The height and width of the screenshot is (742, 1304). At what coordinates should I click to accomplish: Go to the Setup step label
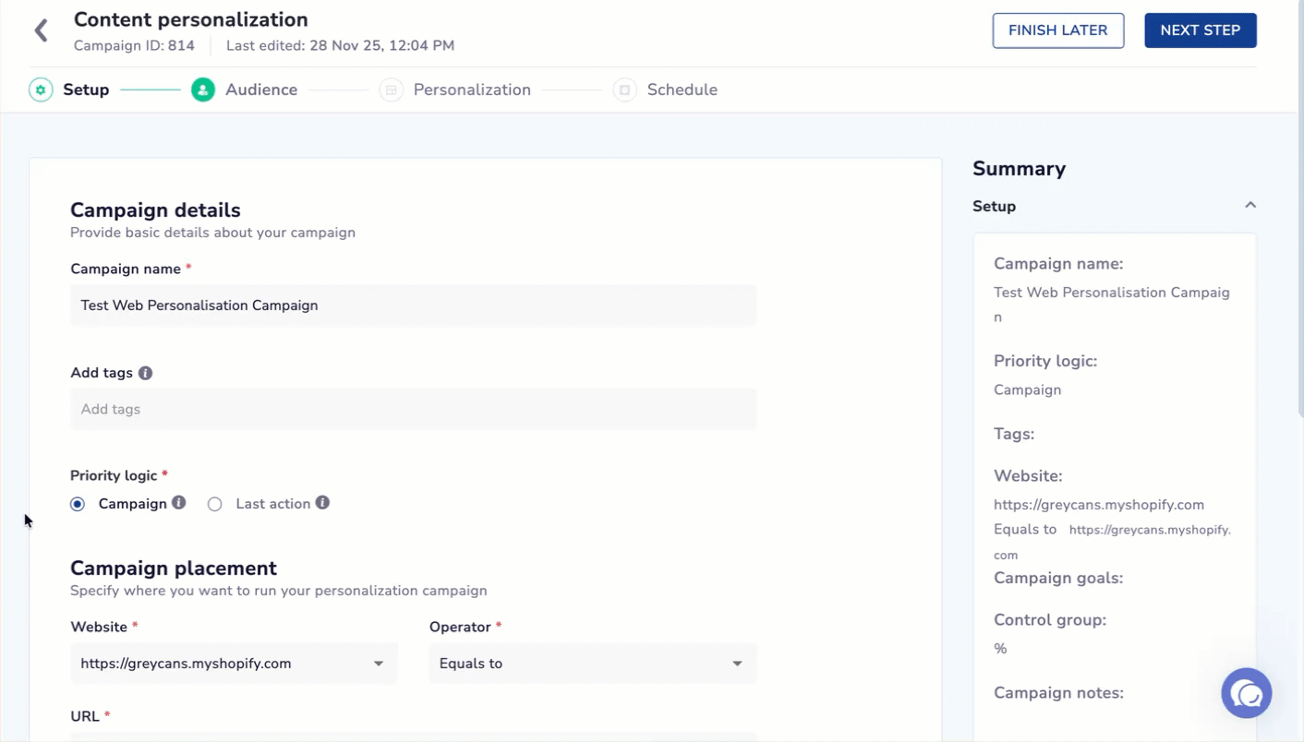coord(86,90)
